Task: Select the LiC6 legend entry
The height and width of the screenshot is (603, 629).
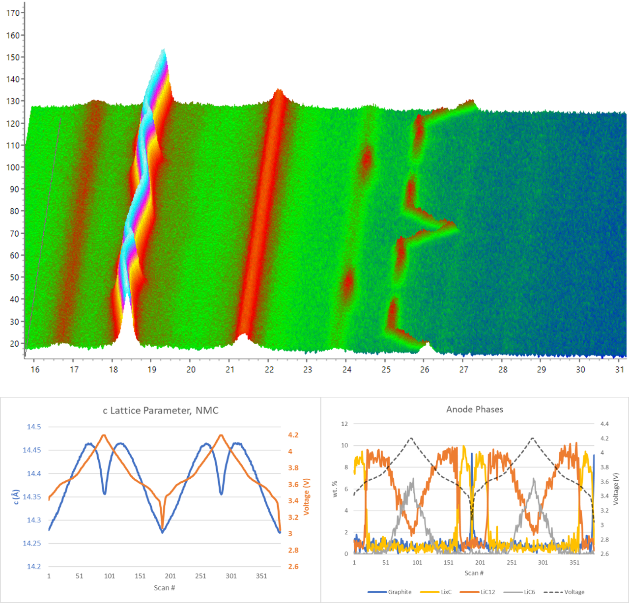Action: (529, 592)
